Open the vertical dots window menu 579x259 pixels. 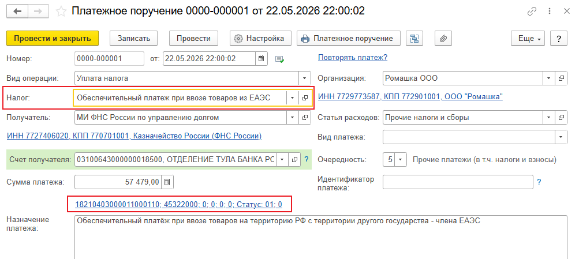(550, 11)
